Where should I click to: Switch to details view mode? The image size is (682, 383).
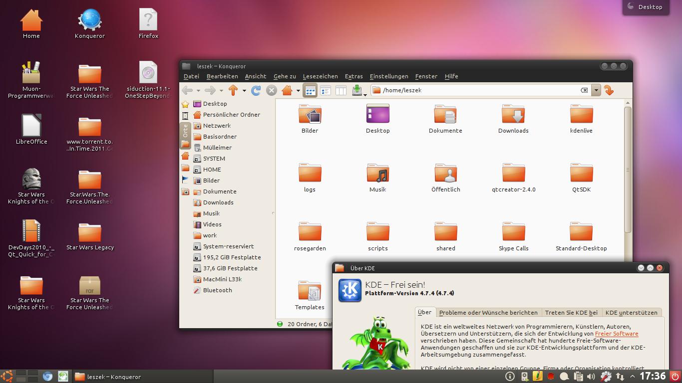click(x=326, y=90)
